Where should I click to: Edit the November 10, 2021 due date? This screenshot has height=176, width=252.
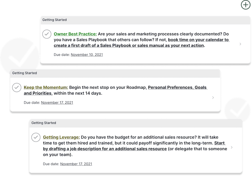87,55
